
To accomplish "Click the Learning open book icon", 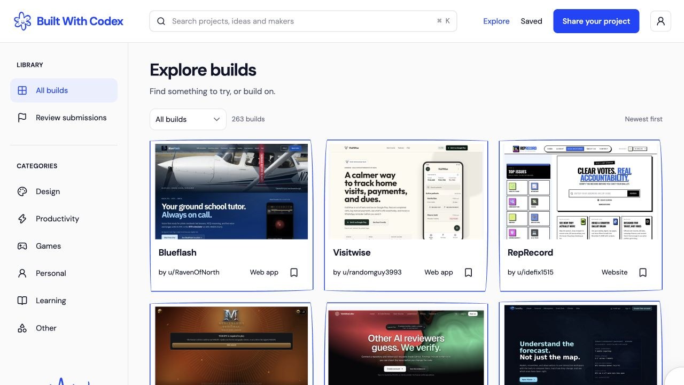I will point(22,301).
